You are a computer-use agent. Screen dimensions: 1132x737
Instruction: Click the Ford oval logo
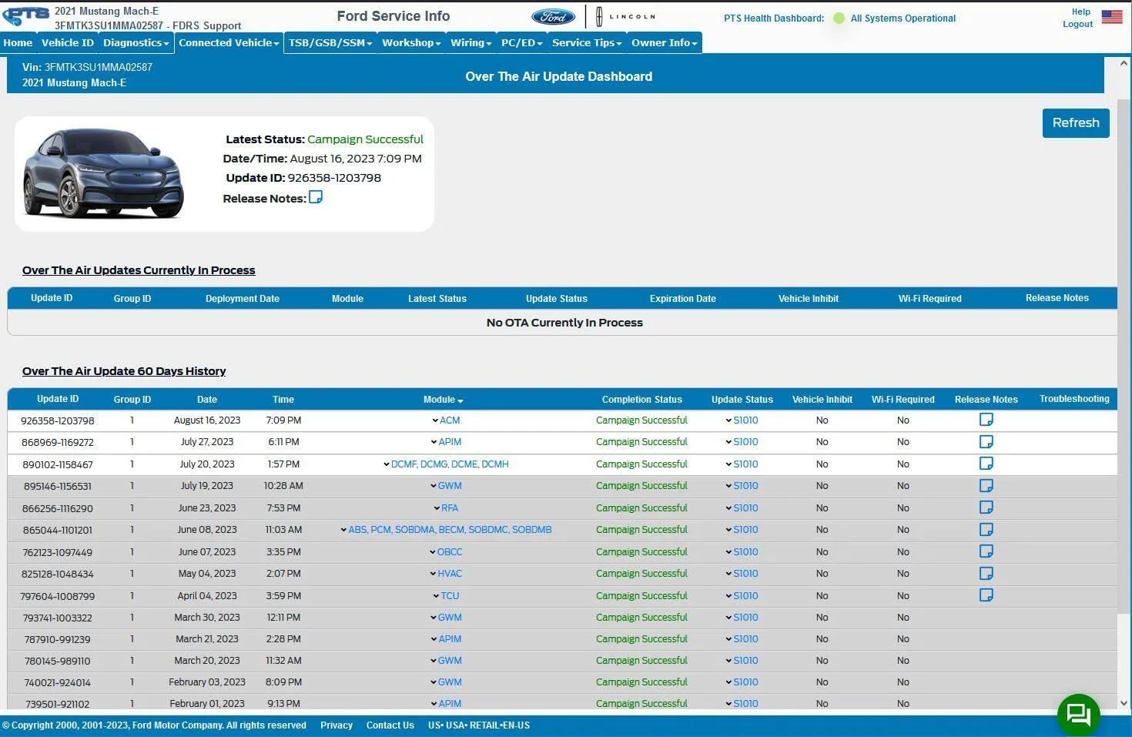tap(553, 16)
